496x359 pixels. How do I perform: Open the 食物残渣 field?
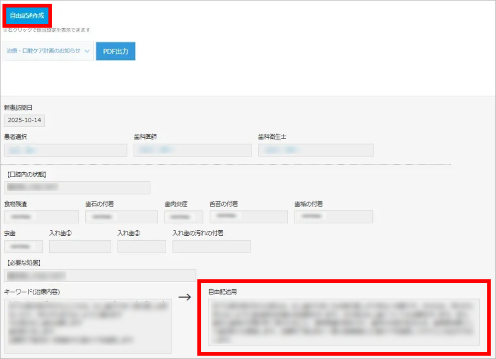click(x=41, y=217)
